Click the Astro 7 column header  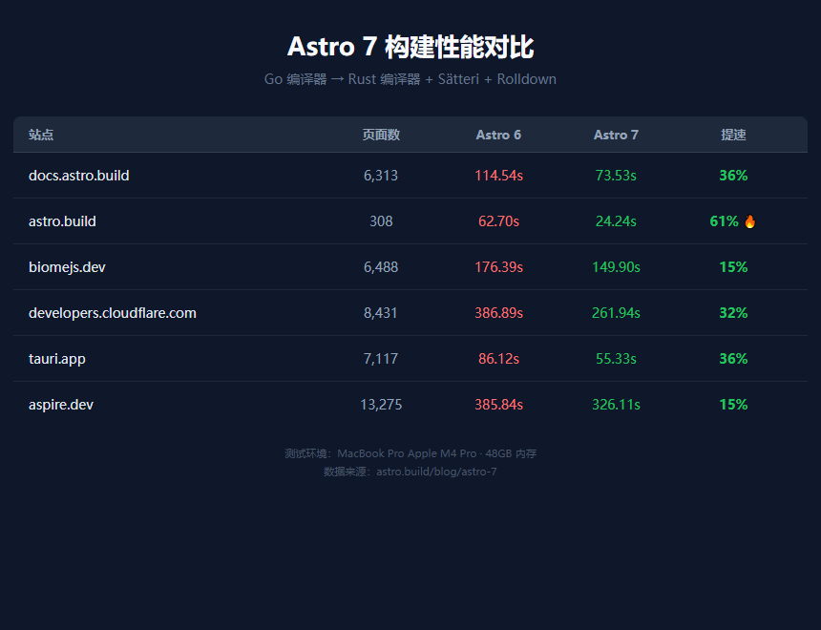616,135
